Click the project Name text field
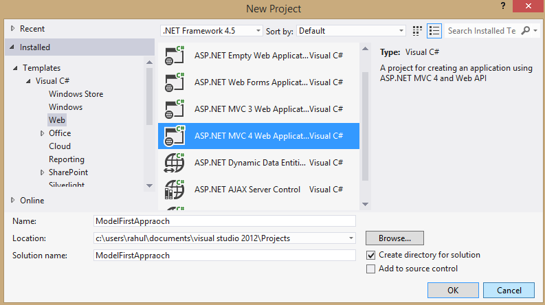Viewport: 545px width, 305px height. (x=224, y=221)
